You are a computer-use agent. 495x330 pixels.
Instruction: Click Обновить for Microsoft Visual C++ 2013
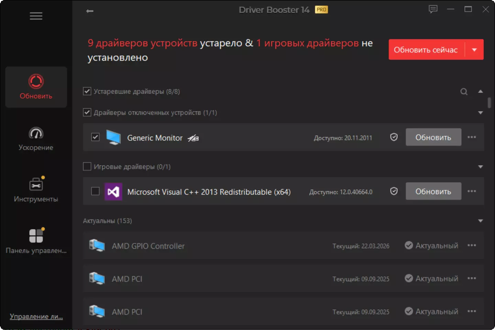(433, 191)
